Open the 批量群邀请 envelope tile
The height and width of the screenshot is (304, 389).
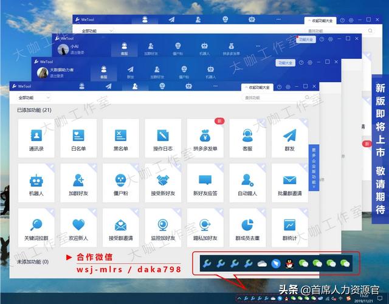click(289, 183)
